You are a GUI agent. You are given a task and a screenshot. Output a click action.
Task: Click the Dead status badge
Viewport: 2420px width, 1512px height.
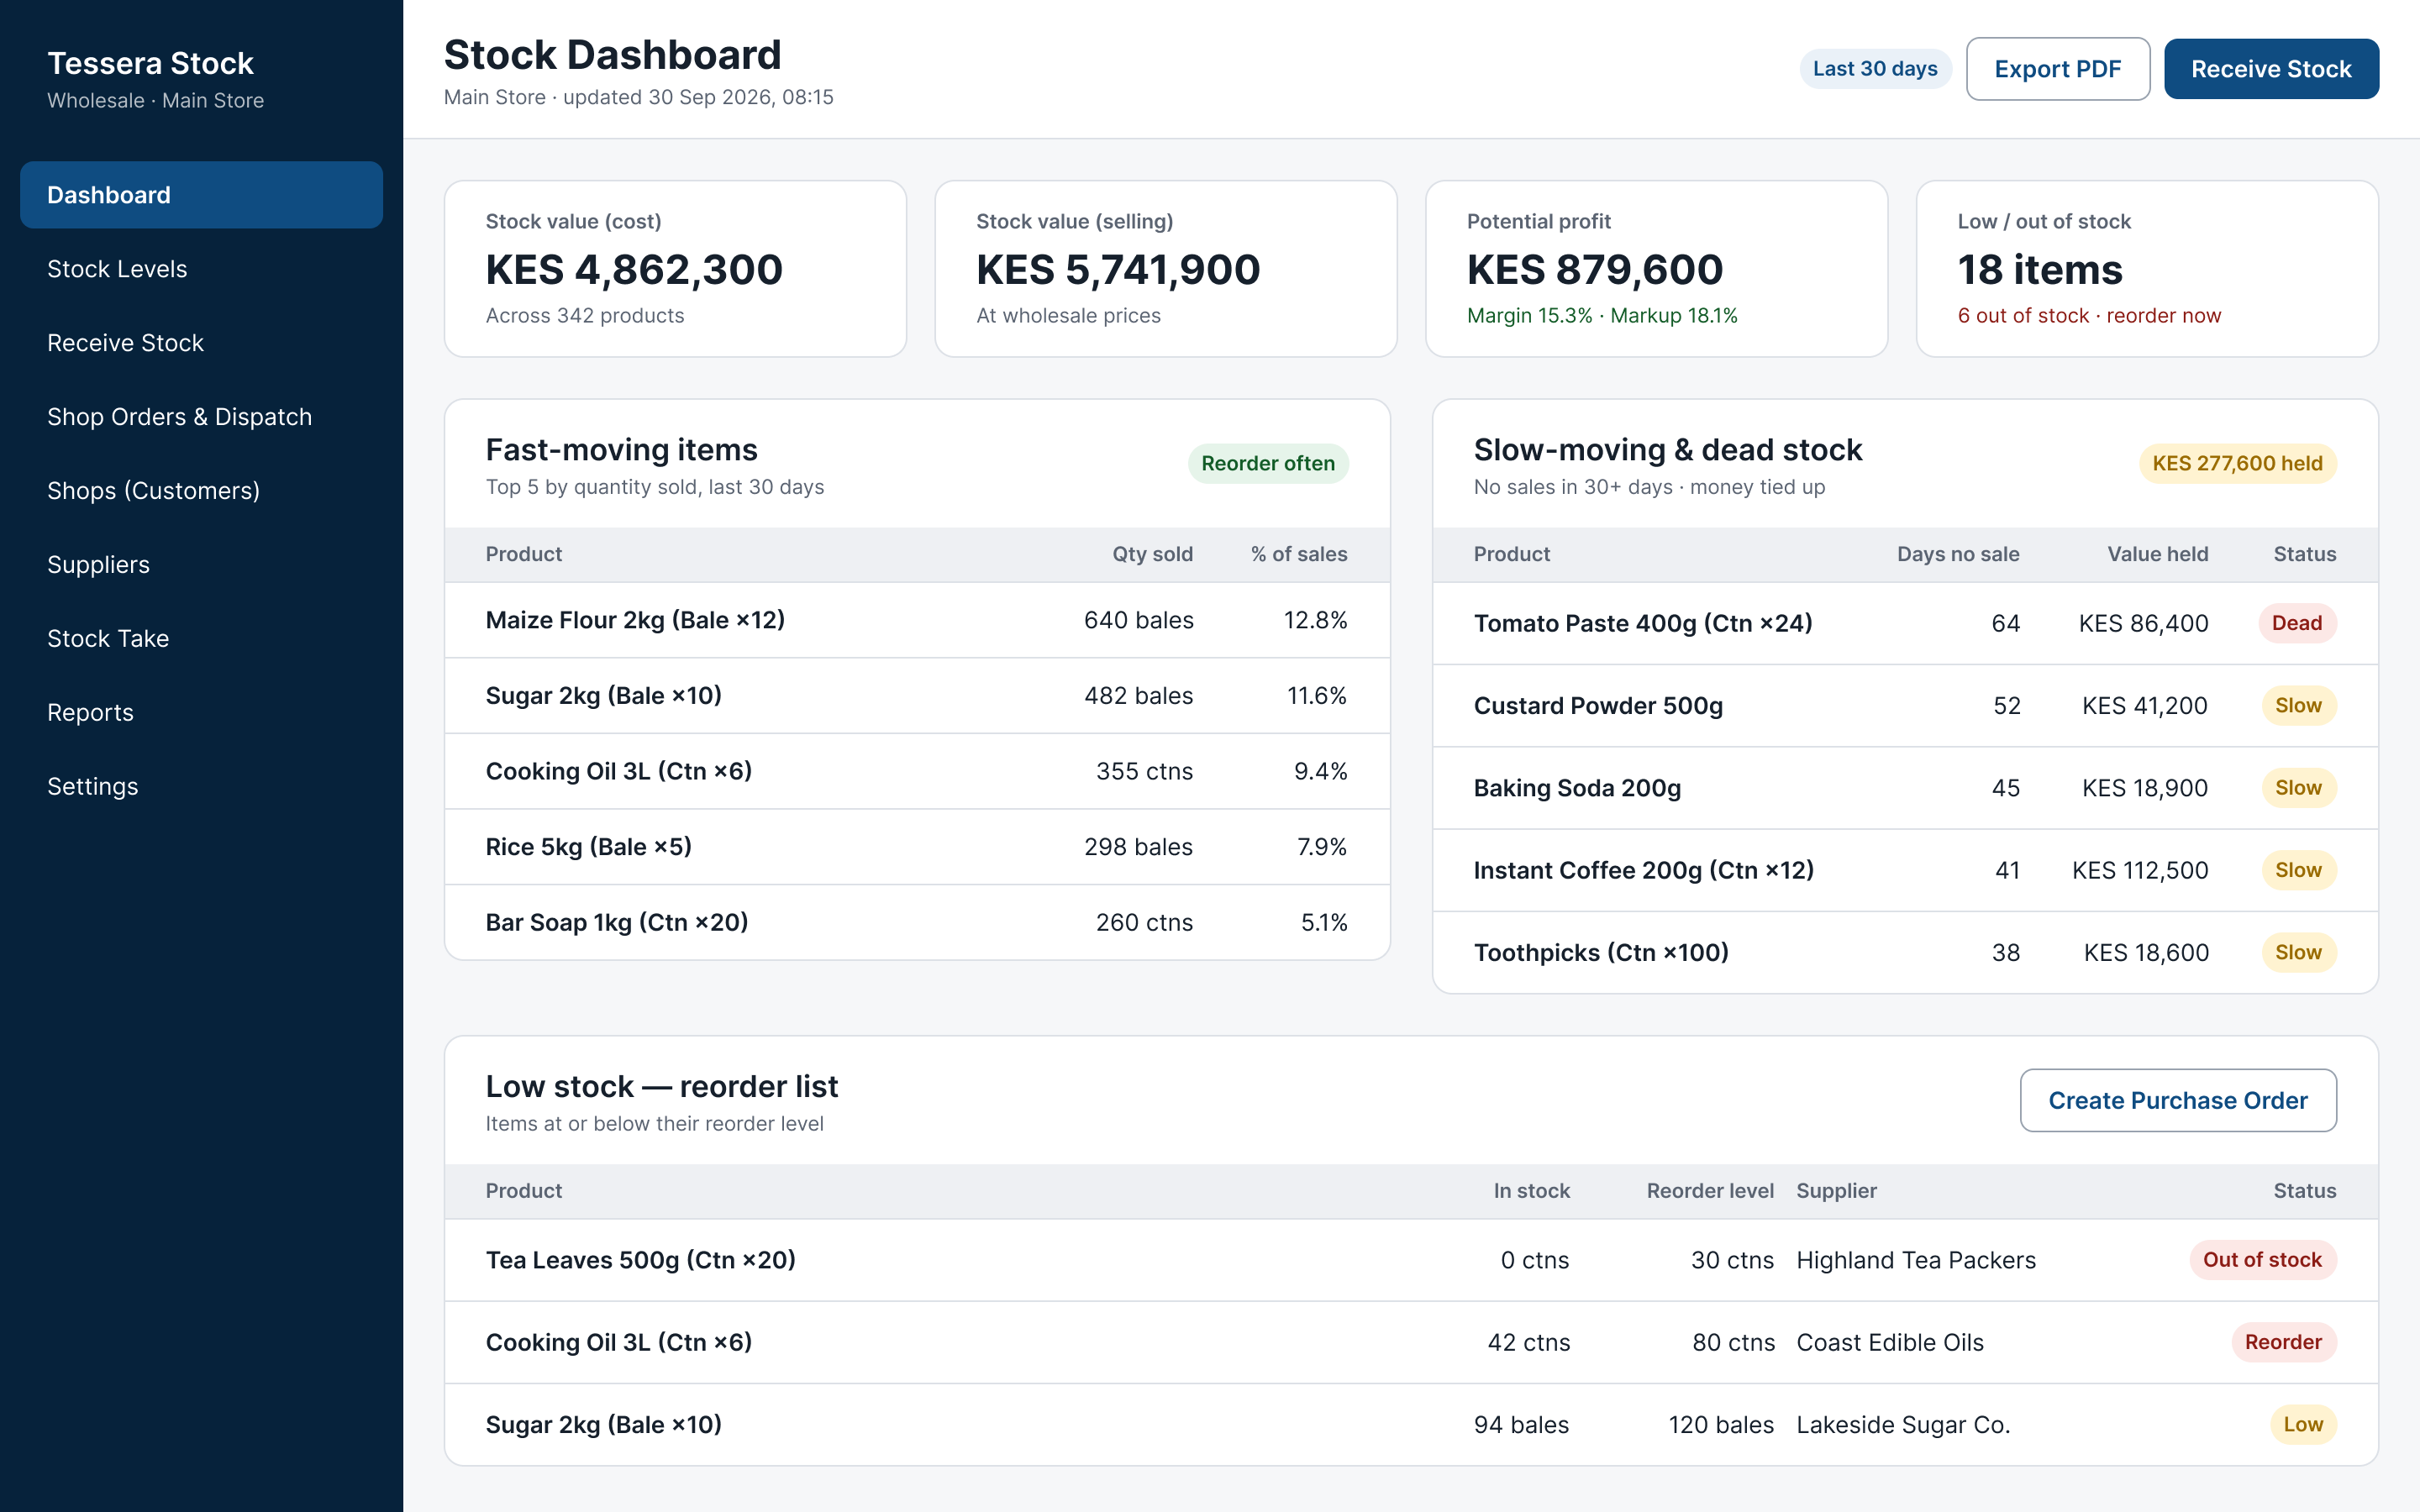[x=2297, y=623]
